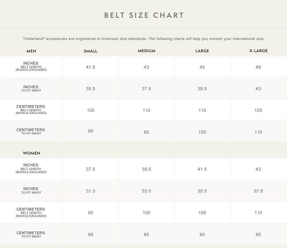The height and width of the screenshot is (248, 287).
Task: Select women's X-Large 110 centimeters cell
Action: click(258, 213)
